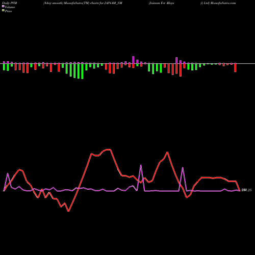255x255 pixels.
Task: Click the 'Jainam Fer Alloys' company name text
Action: (x=161, y=3)
